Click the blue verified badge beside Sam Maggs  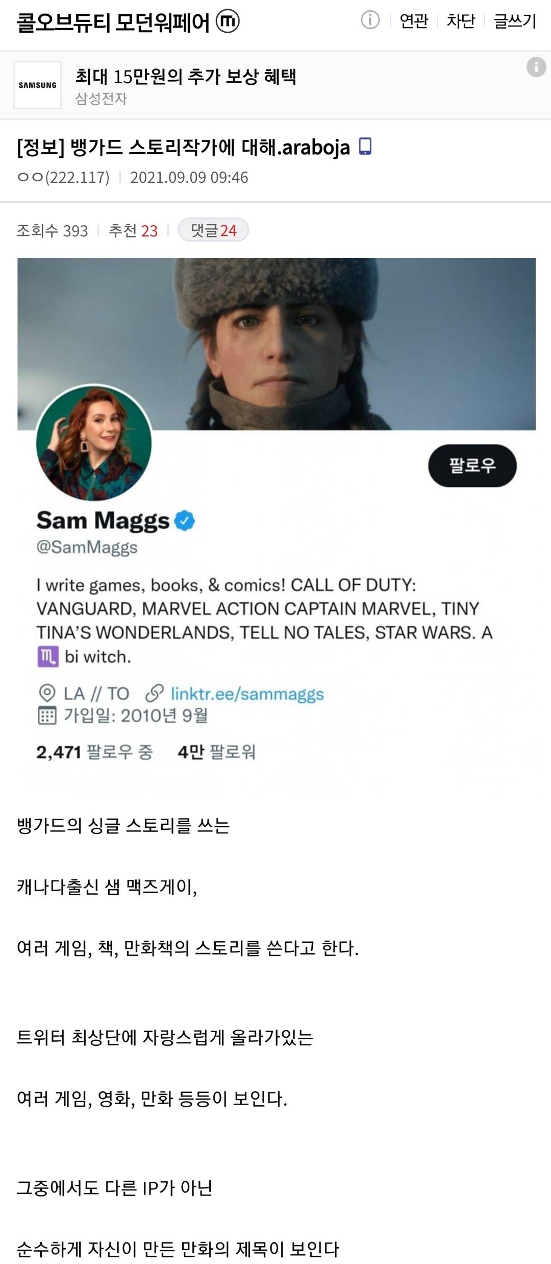point(185,520)
